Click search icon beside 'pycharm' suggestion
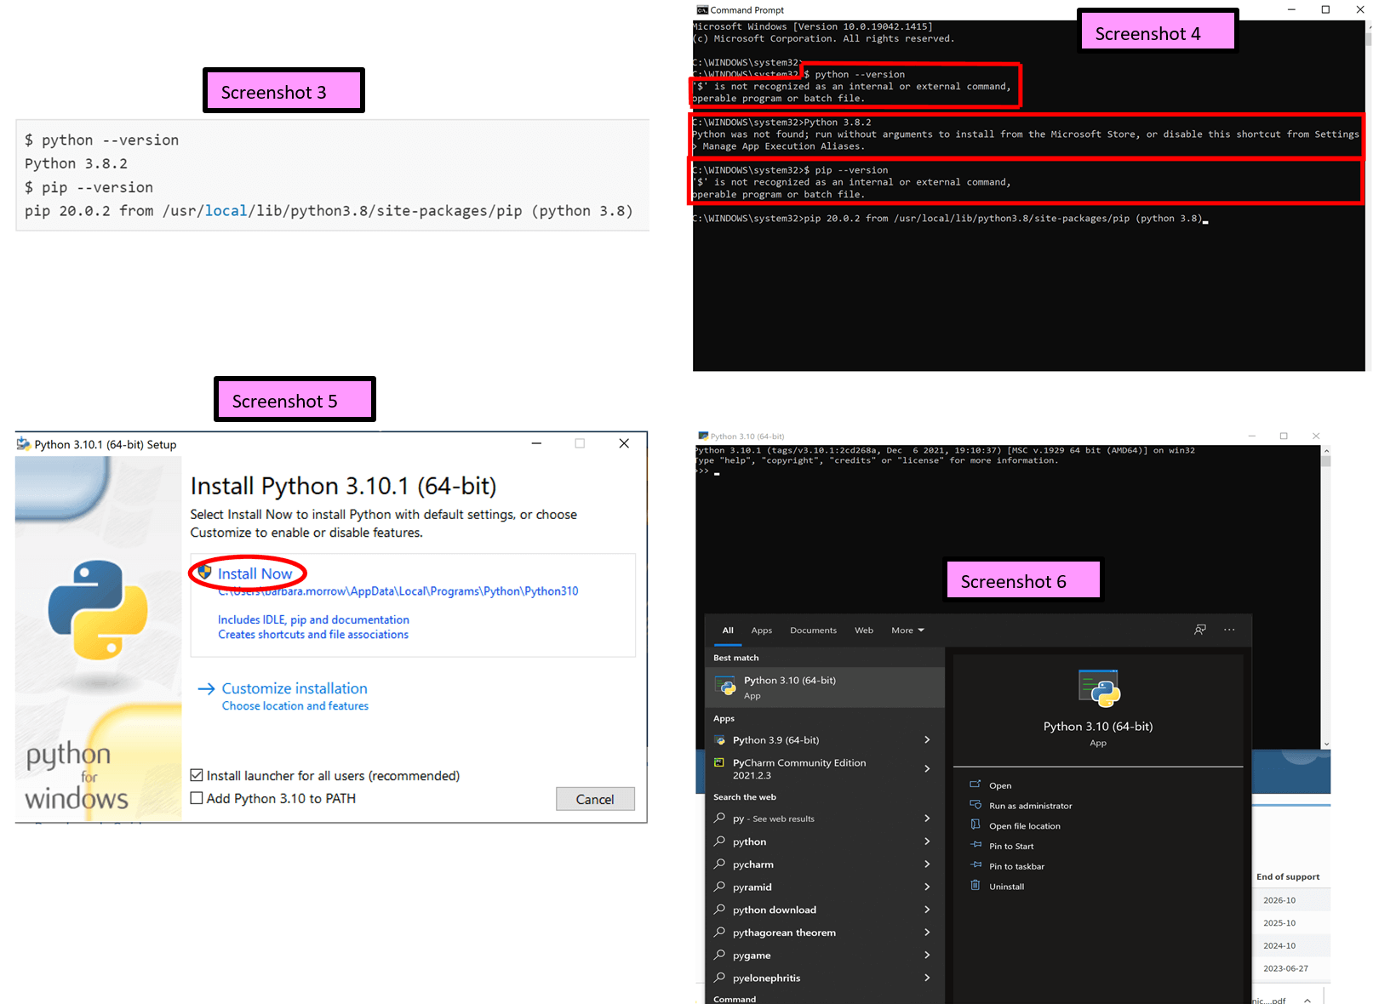The height and width of the screenshot is (1004, 1396). [x=720, y=864]
